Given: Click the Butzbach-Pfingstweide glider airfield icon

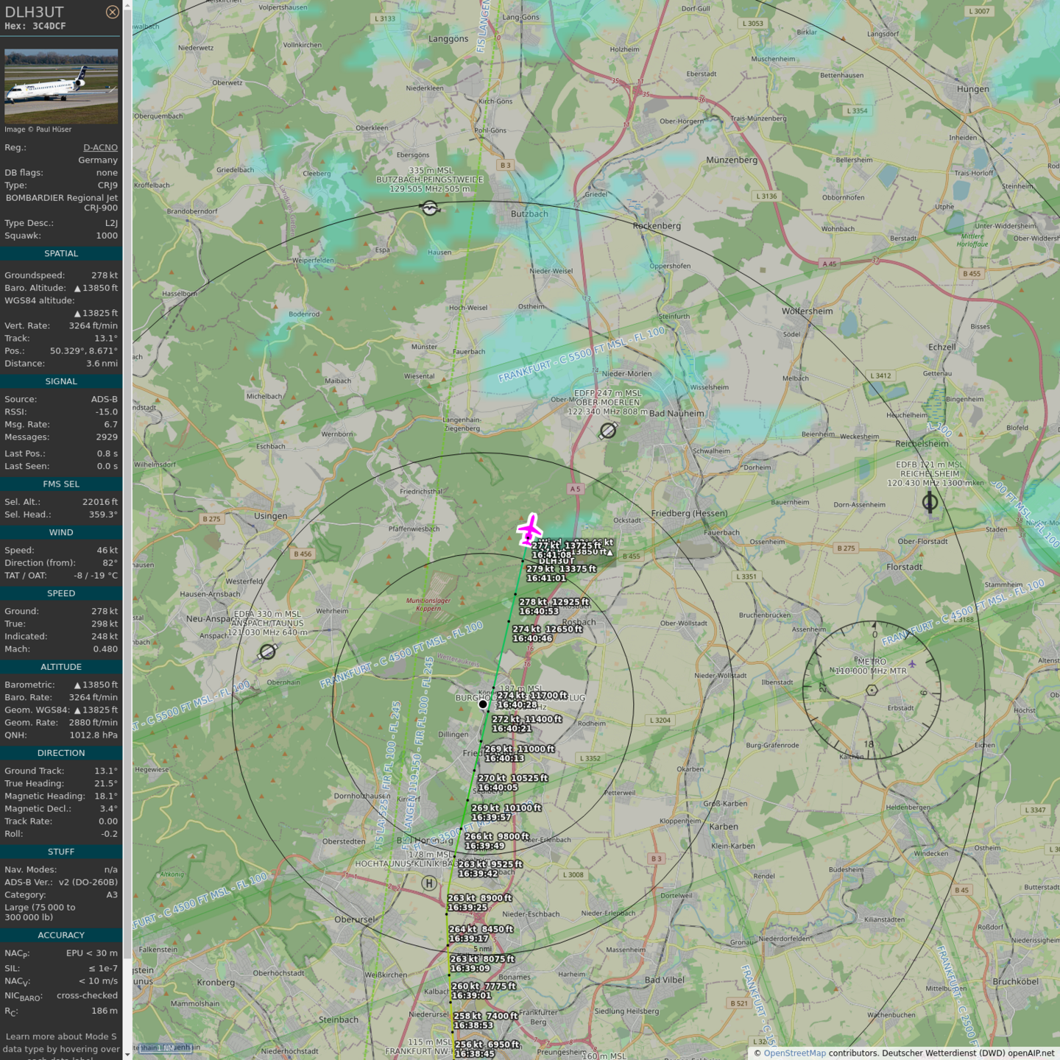Looking at the screenshot, I should pyautogui.click(x=430, y=209).
